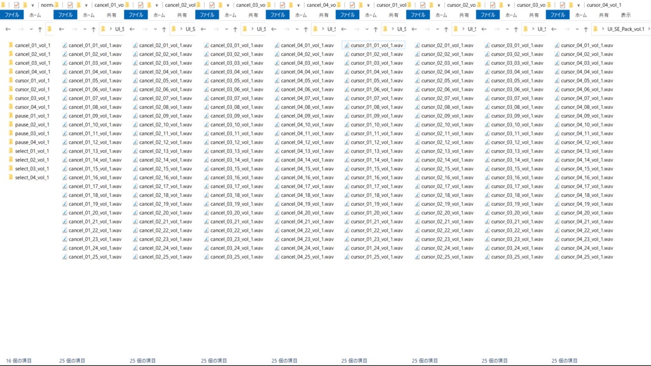Click the up arrow in the norm window
This screenshot has width=651, height=366.
(40, 29)
